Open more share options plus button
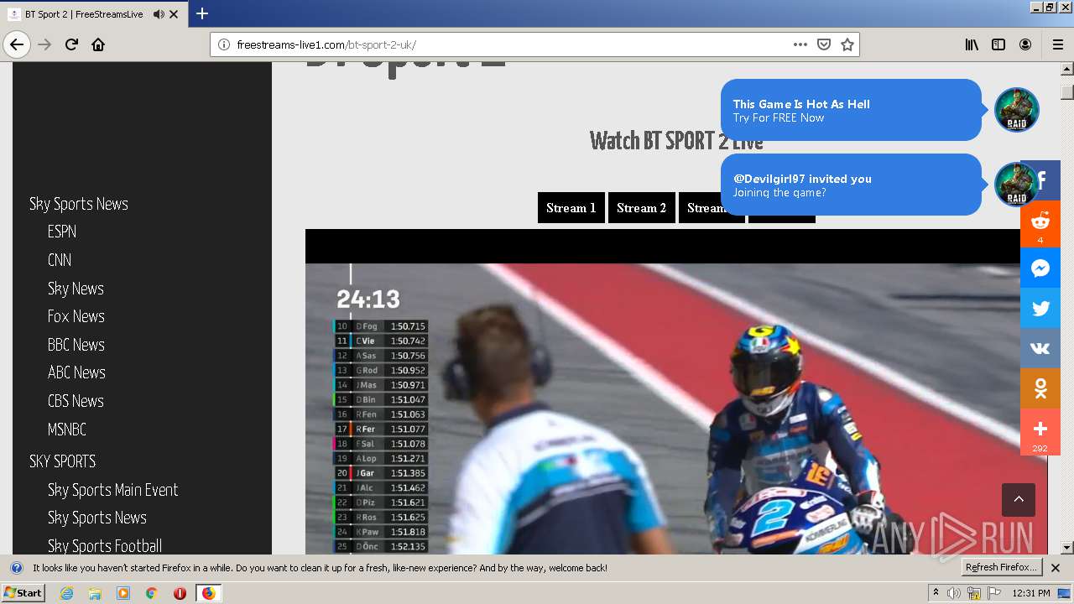 tap(1040, 432)
